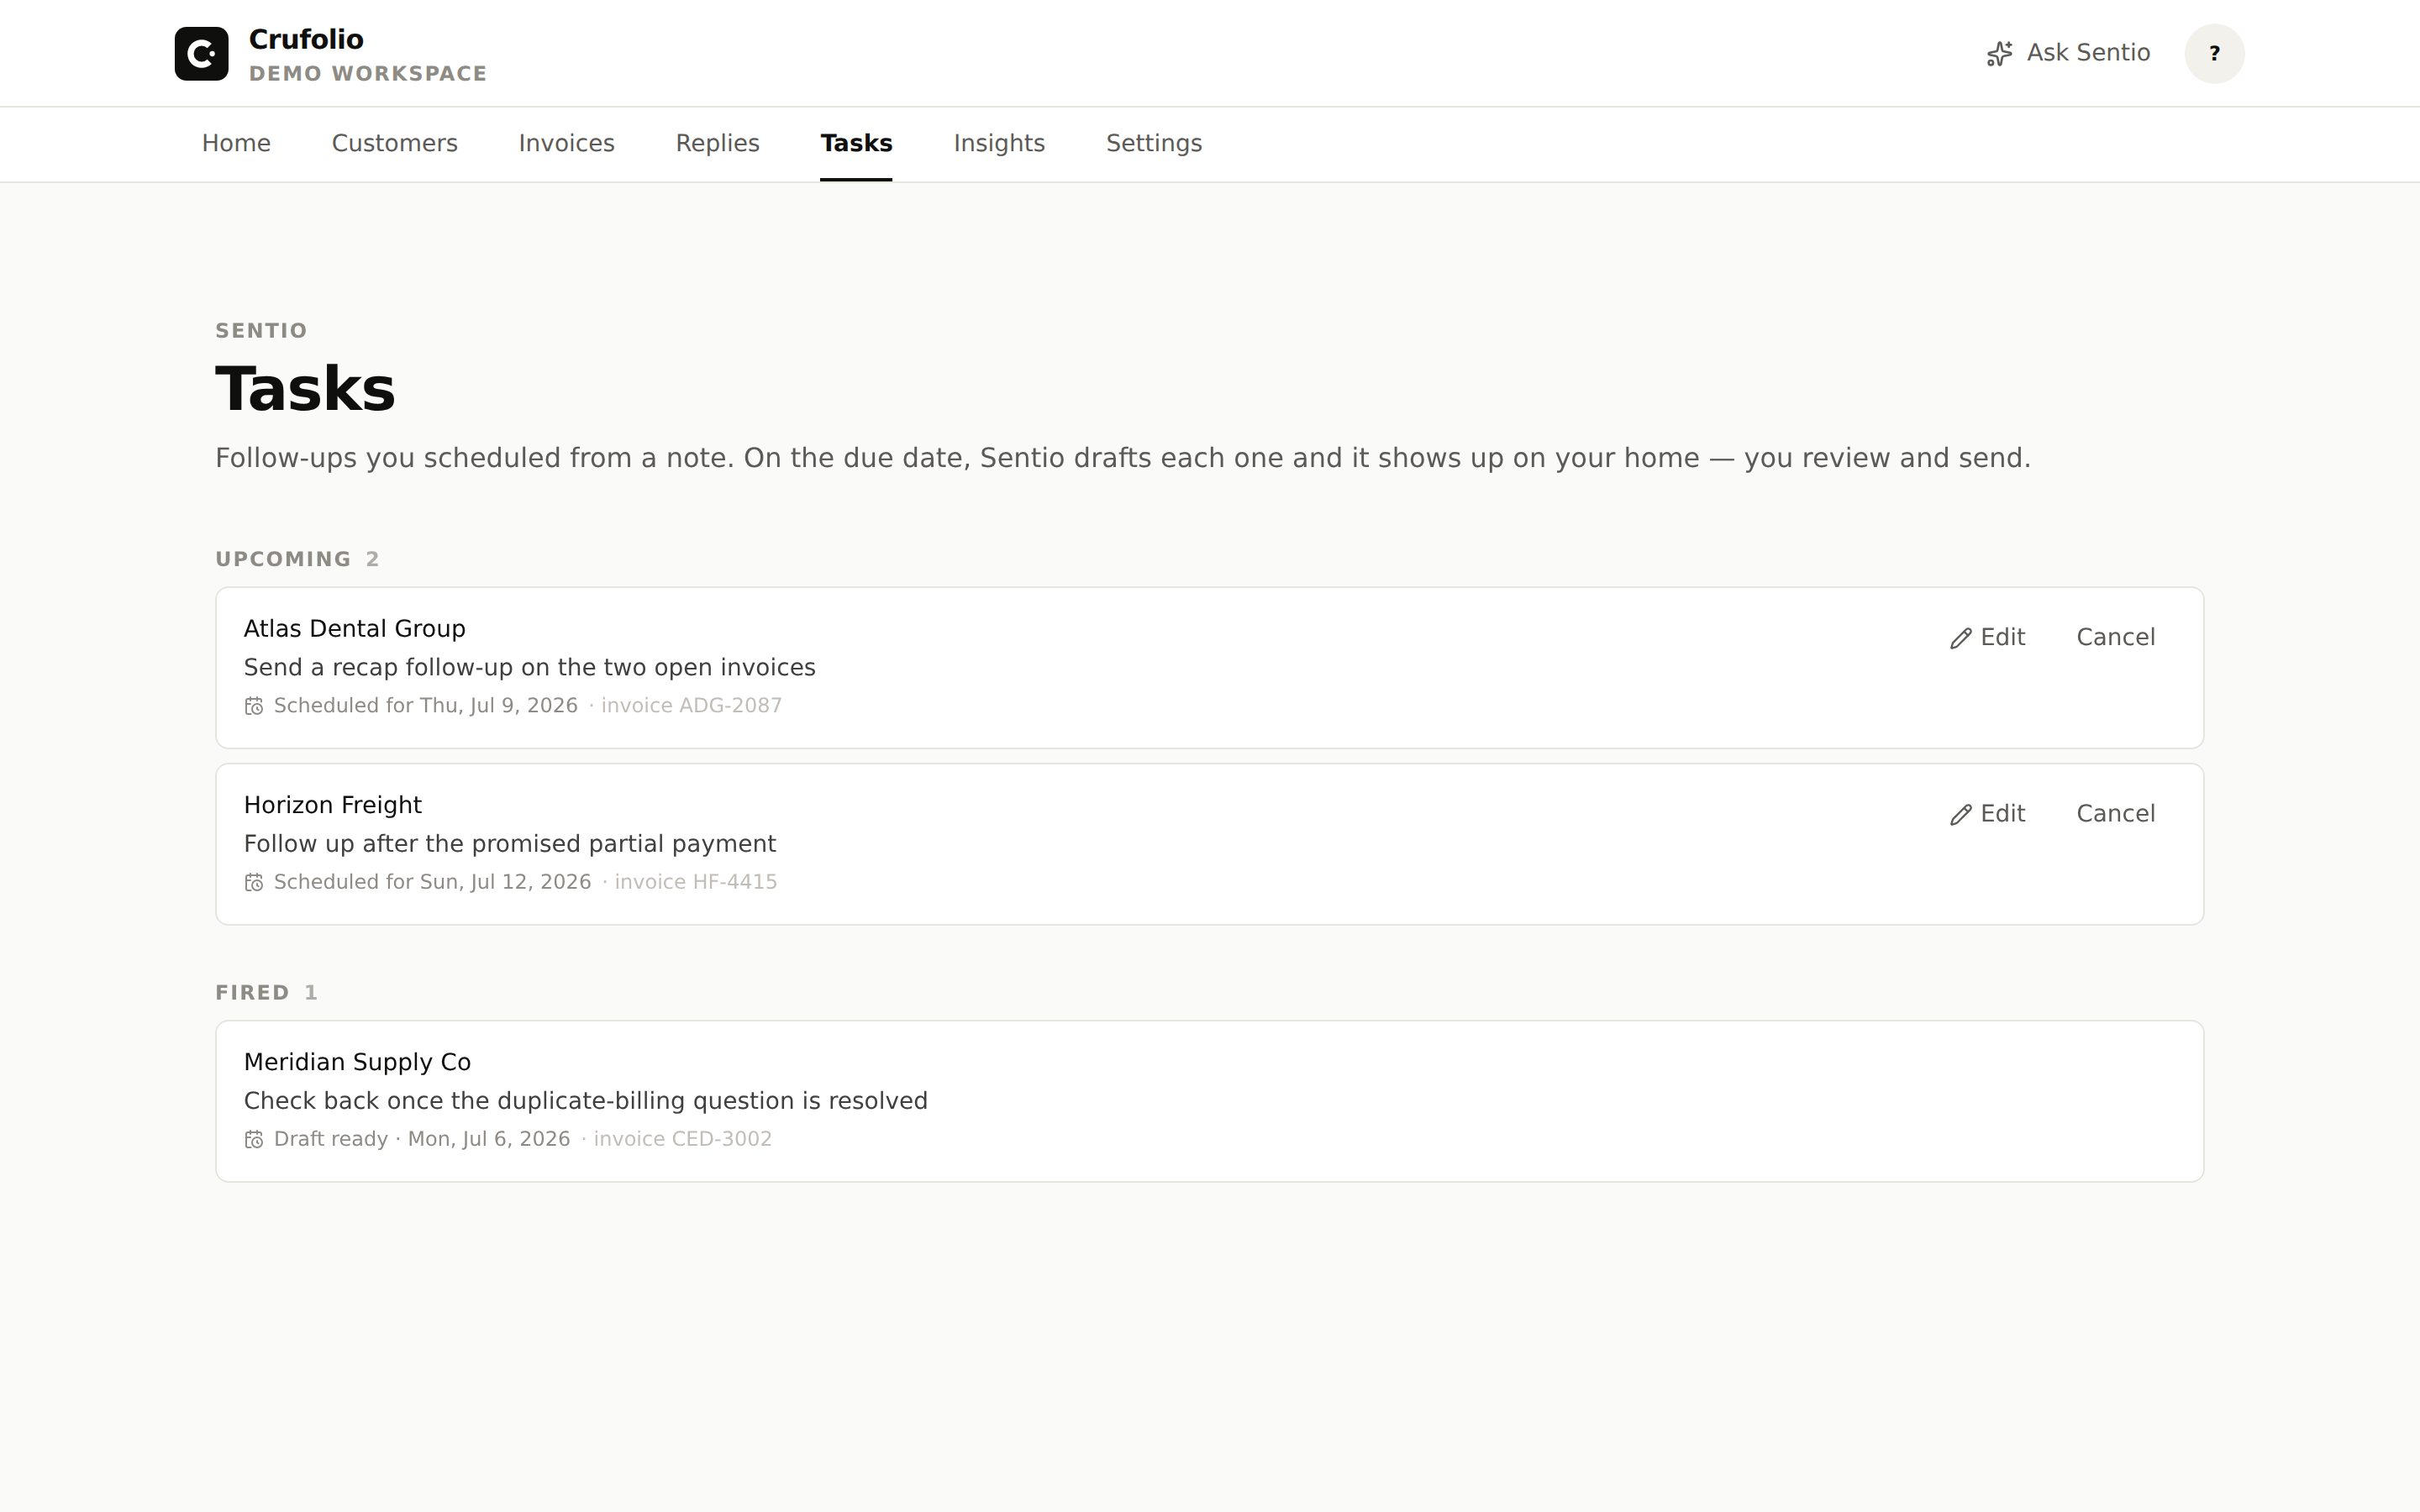Click the Atlas Dental Group customer name
The height and width of the screenshot is (1512, 2420).
point(355,628)
